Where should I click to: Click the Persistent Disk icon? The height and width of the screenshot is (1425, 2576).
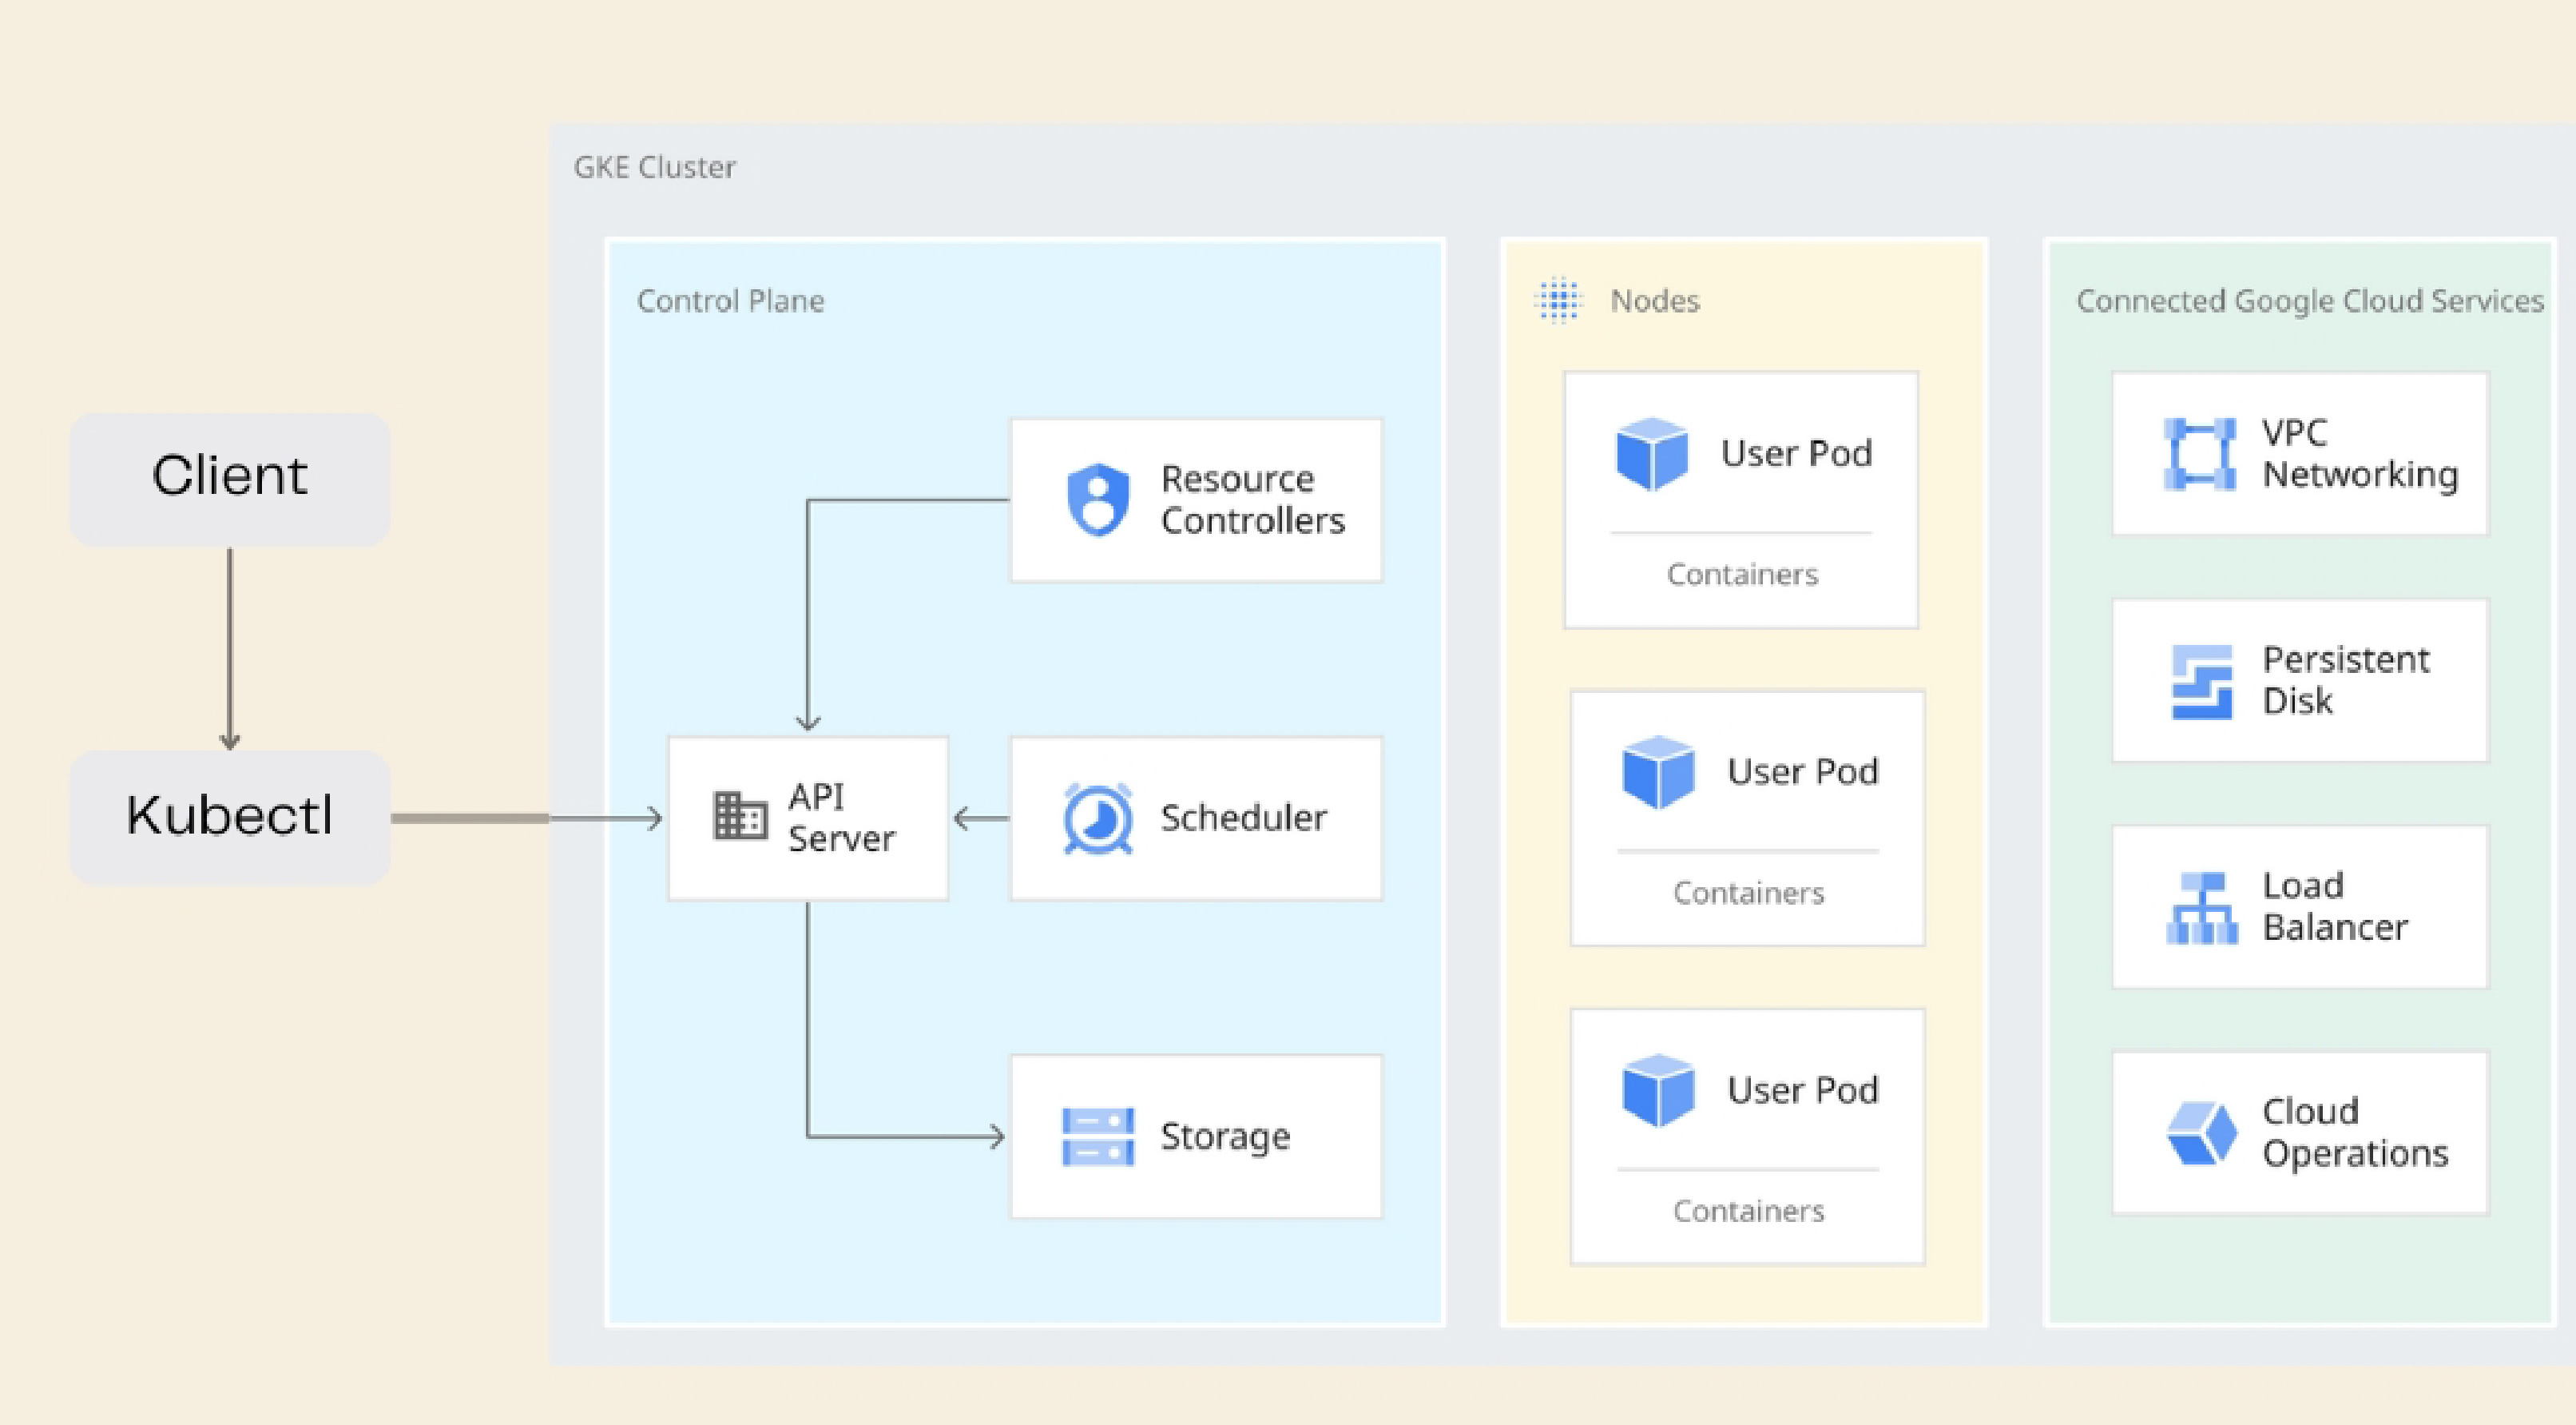(2201, 683)
